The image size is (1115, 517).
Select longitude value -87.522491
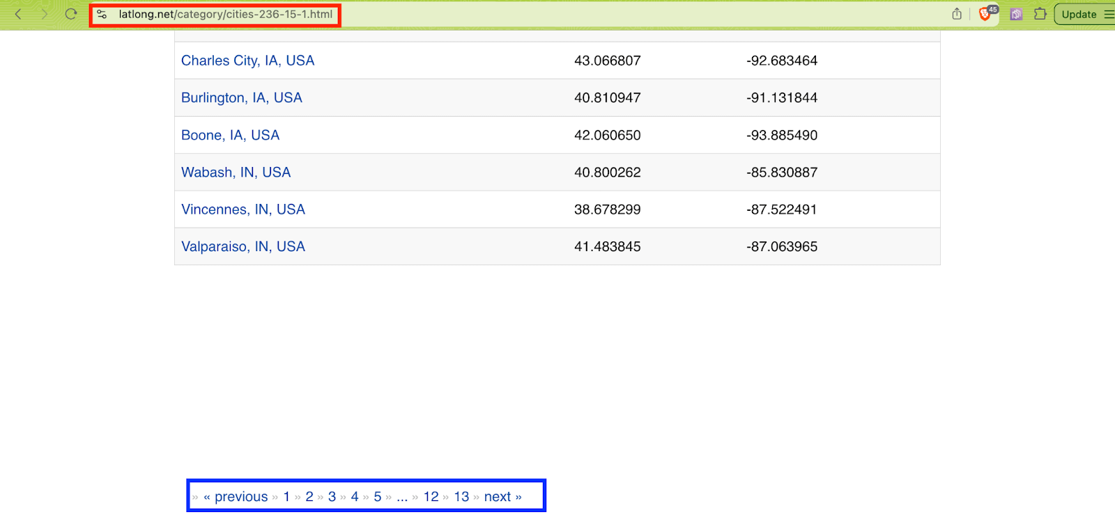click(x=782, y=209)
